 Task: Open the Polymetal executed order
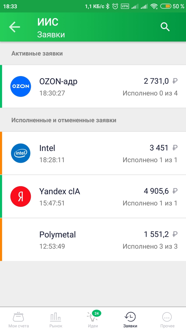tap(93, 240)
